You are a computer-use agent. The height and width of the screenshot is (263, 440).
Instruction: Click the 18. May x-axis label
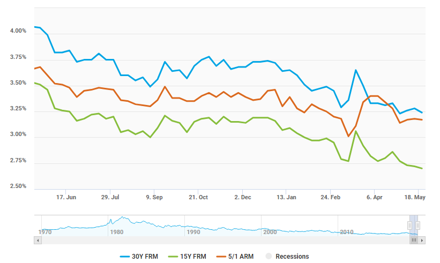tap(415, 197)
